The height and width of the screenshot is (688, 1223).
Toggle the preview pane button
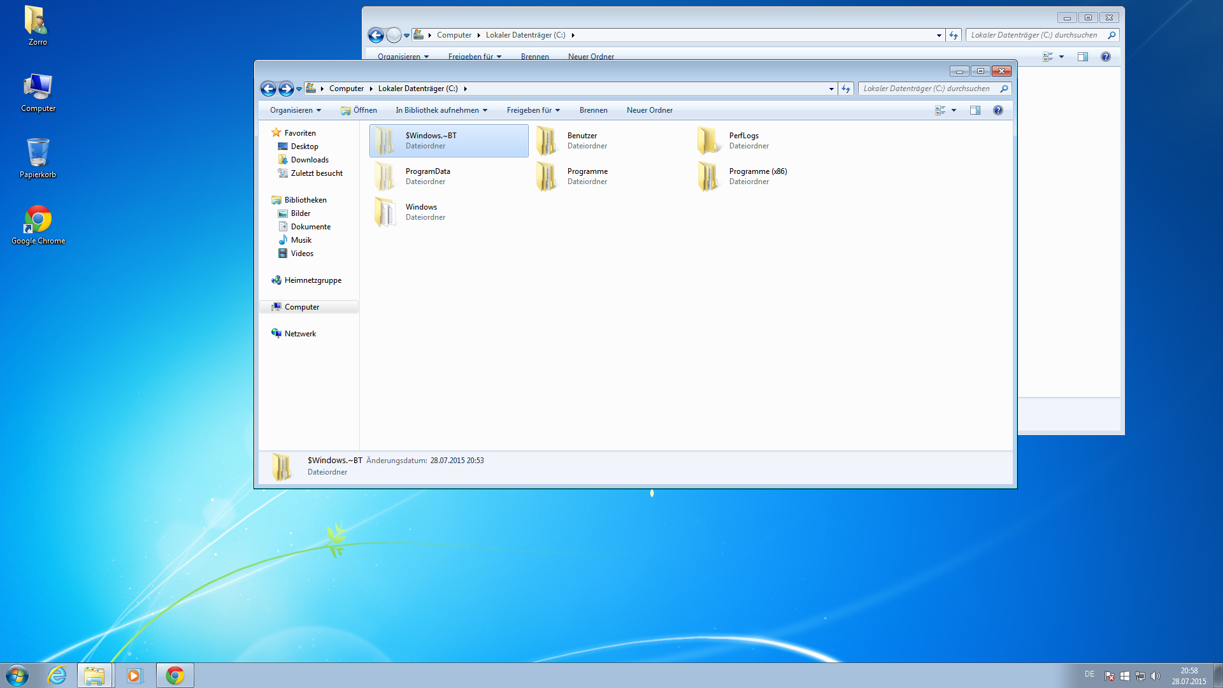975,110
